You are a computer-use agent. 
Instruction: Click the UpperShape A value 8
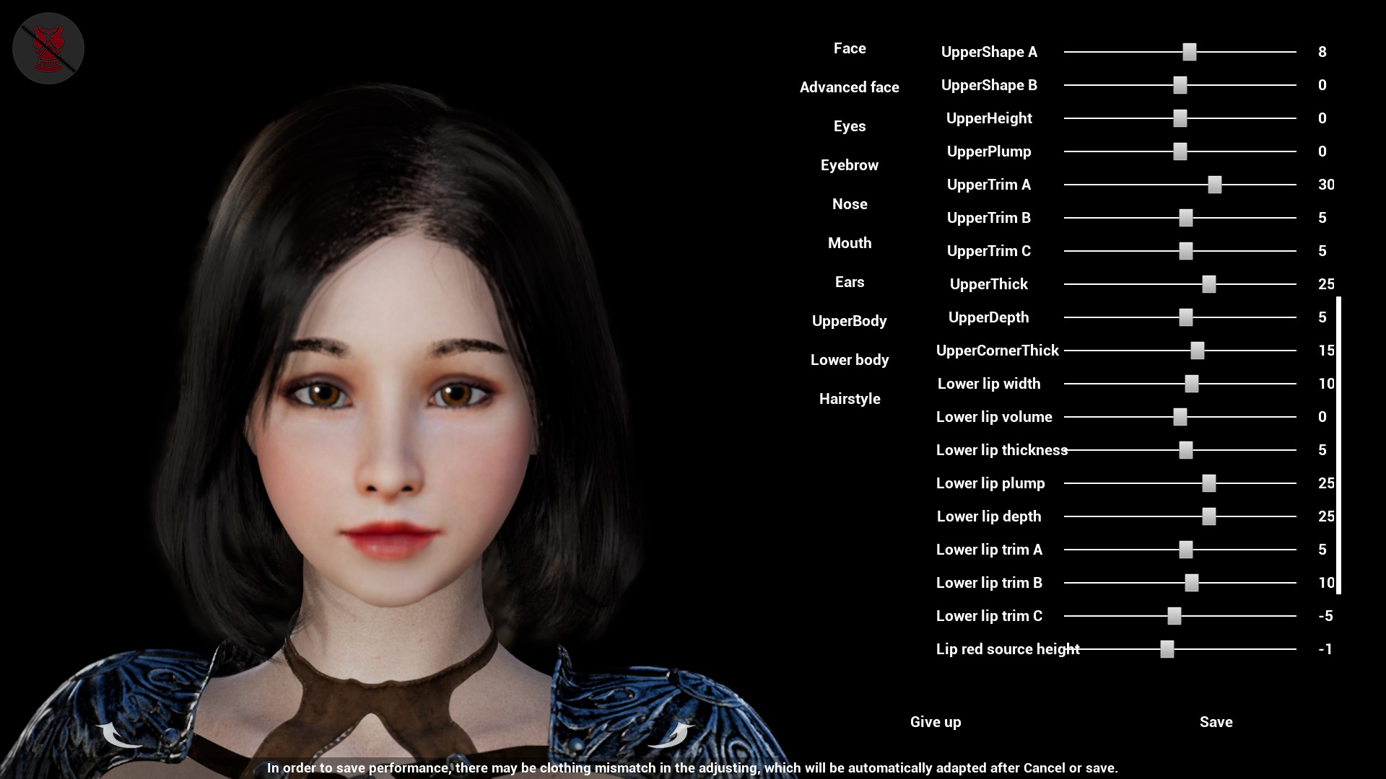(1322, 52)
